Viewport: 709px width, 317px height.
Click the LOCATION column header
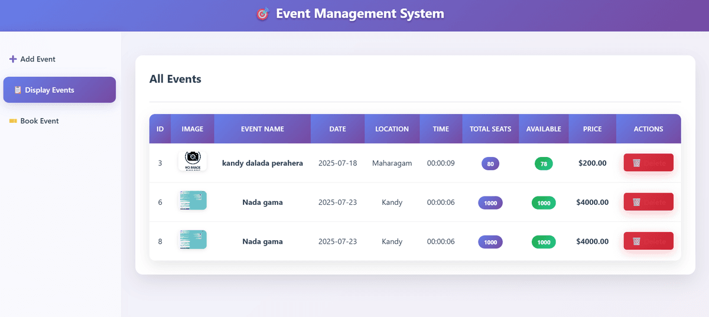tap(392, 129)
